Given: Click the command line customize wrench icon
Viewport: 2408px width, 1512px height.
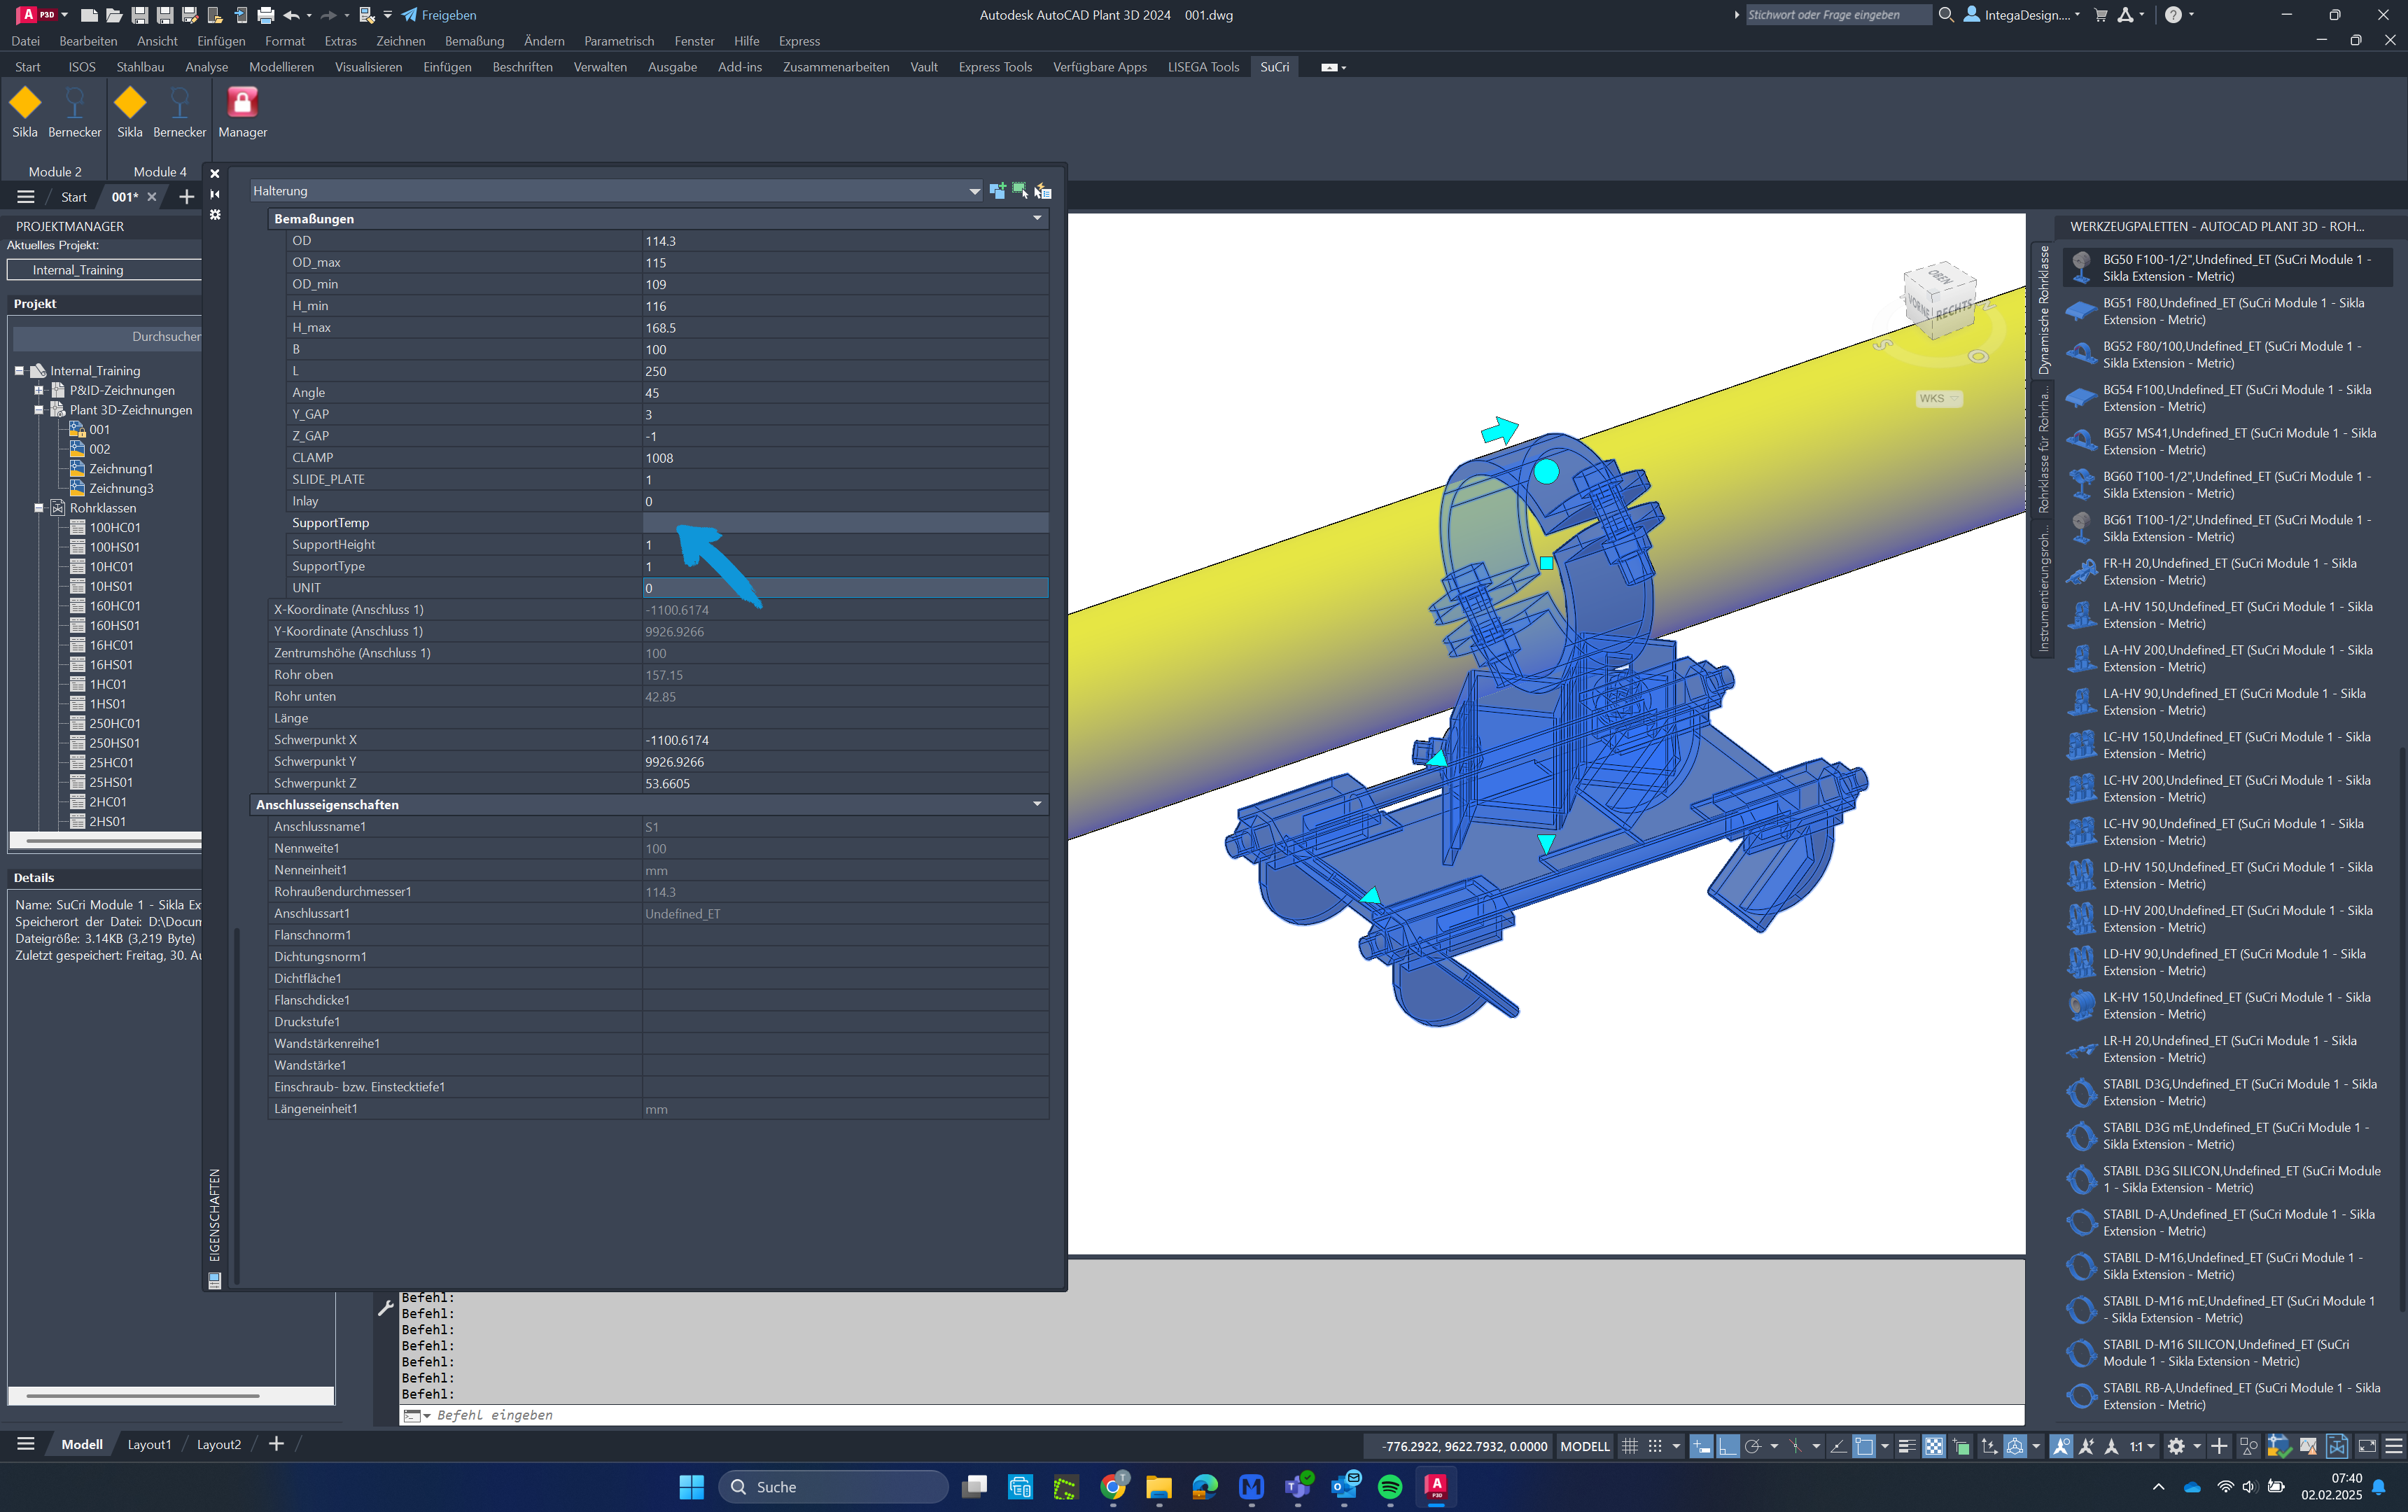Looking at the screenshot, I should coord(385,1308).
